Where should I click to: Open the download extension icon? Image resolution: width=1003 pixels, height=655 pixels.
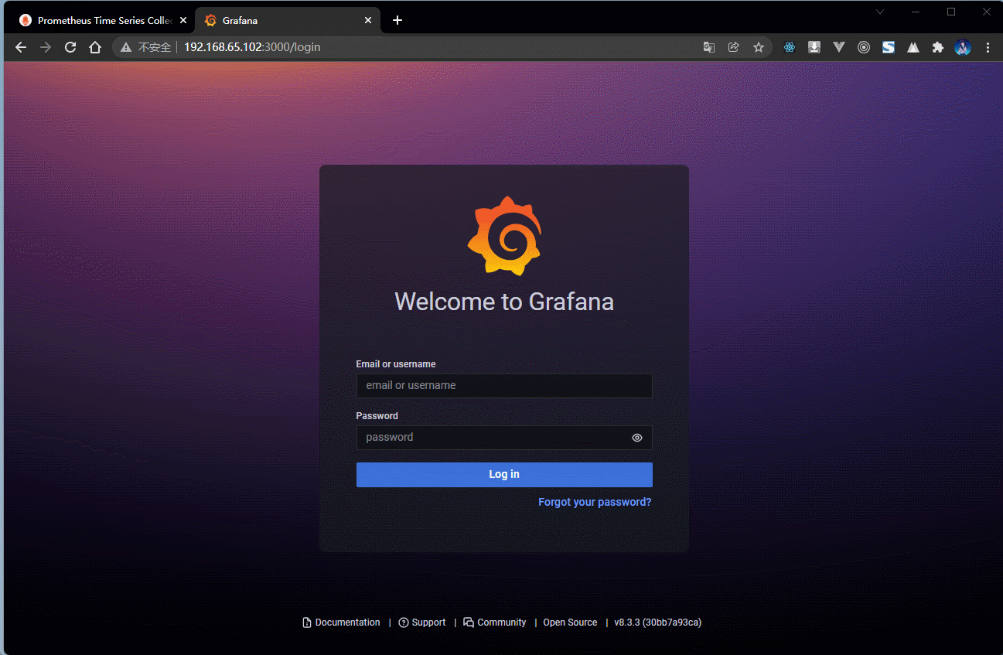click(814, 47)
